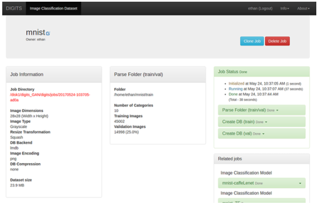Click the Total - 38 seconds text
This screenshot has width=318, height=214.
[243, 100]
